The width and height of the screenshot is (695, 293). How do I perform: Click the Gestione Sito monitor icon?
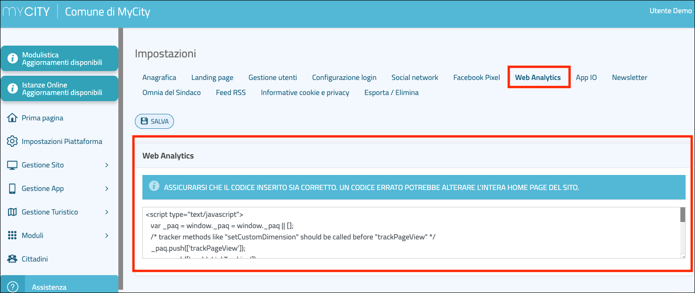[13, 165]
